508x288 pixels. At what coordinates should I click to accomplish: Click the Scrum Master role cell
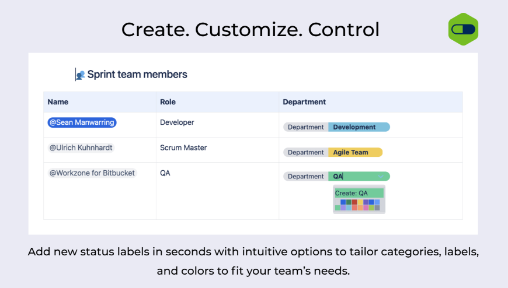point(183,147)
